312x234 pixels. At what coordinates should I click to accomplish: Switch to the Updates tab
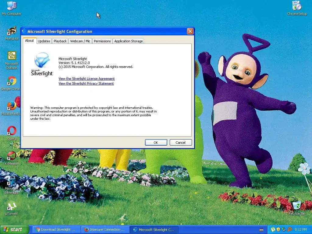pyautogui.click(x=44, y=41)
